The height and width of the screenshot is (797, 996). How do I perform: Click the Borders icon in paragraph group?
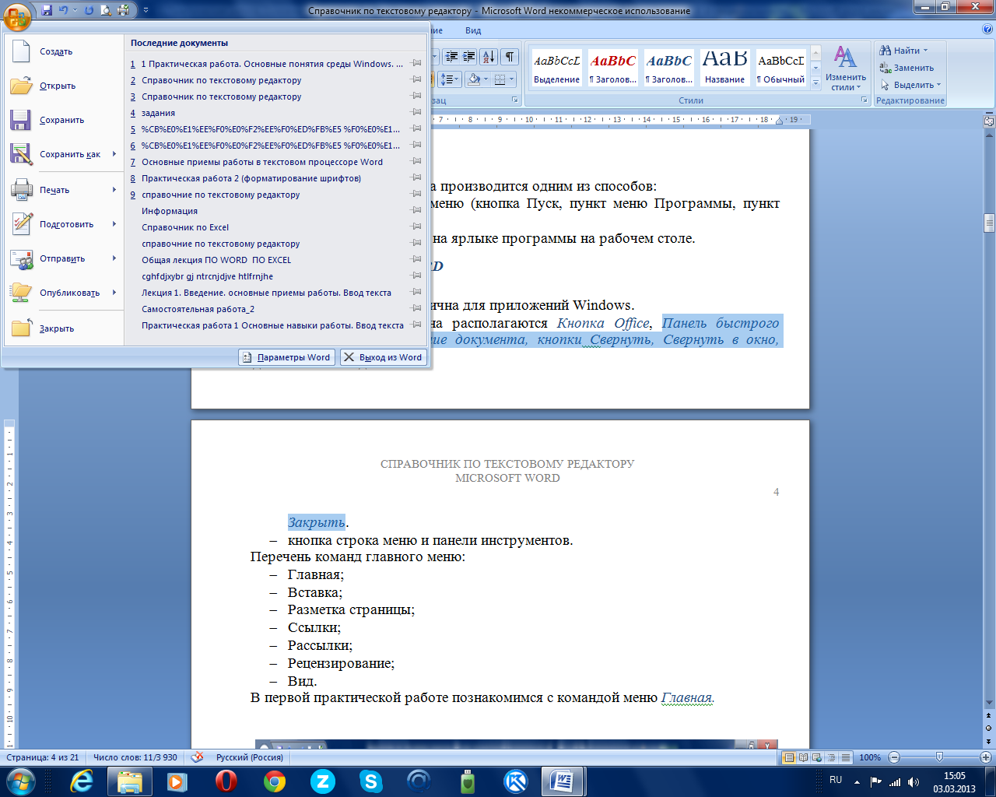(500, 79)
